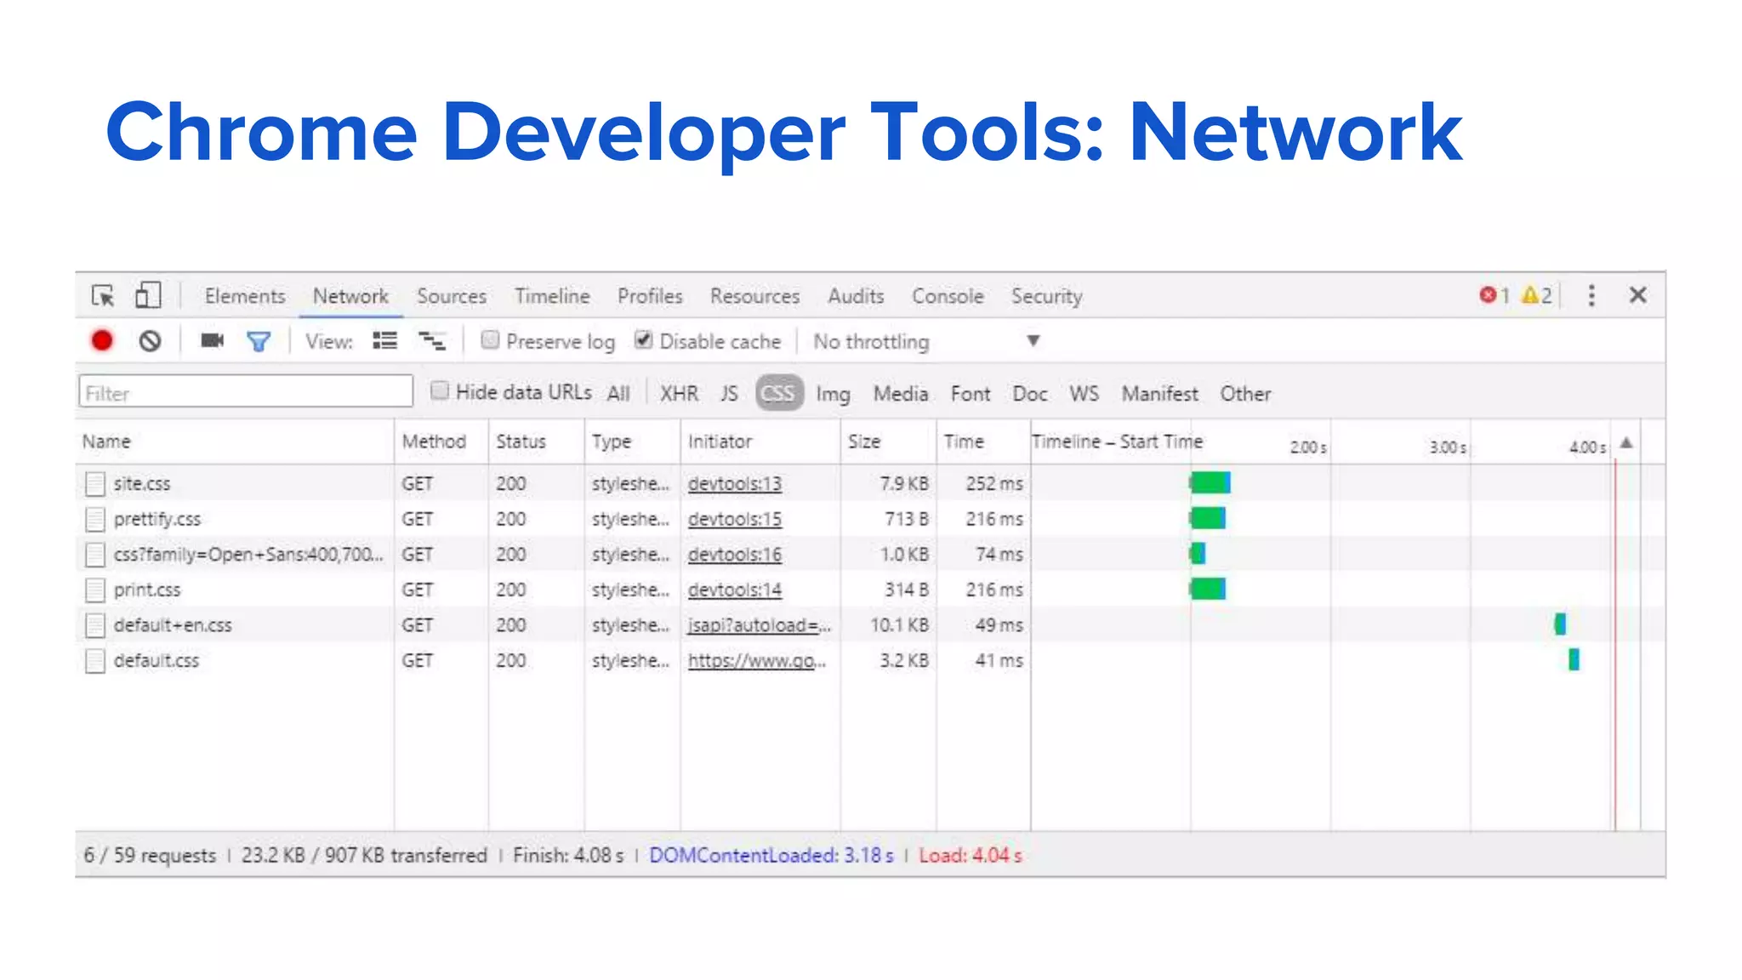Open the Elements tab
Screen dimensions: 1742x980
(245, 296)
